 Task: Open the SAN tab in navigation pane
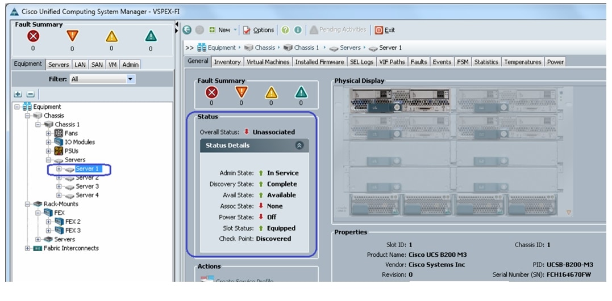click(x=97, y=65)
